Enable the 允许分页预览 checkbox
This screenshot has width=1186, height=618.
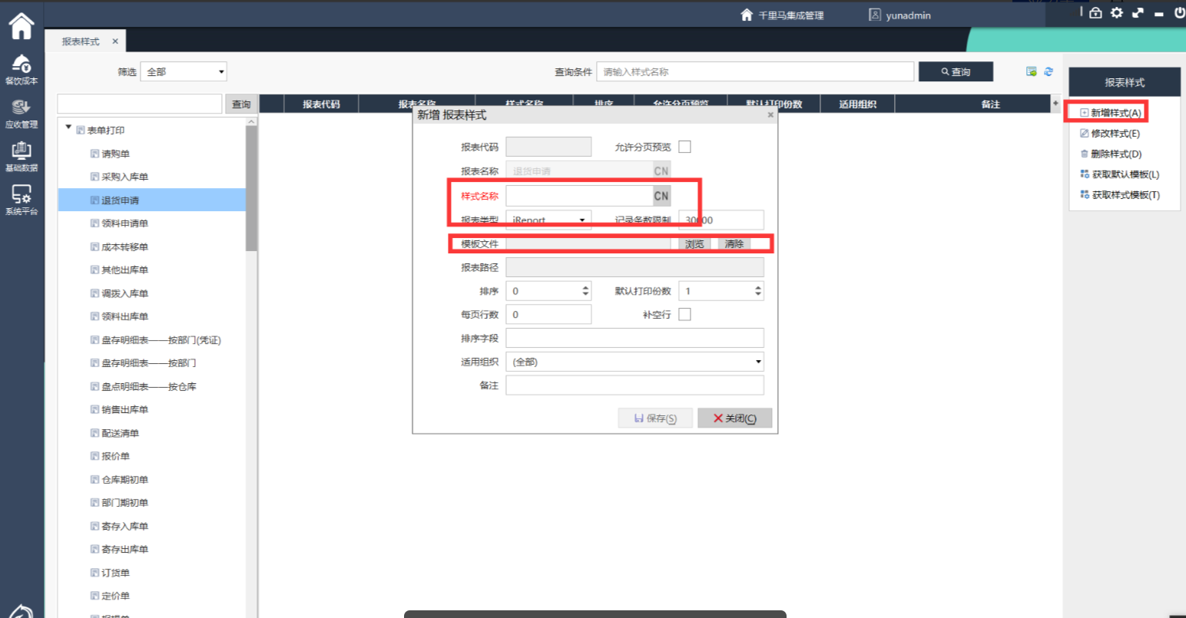pos(684,147)
